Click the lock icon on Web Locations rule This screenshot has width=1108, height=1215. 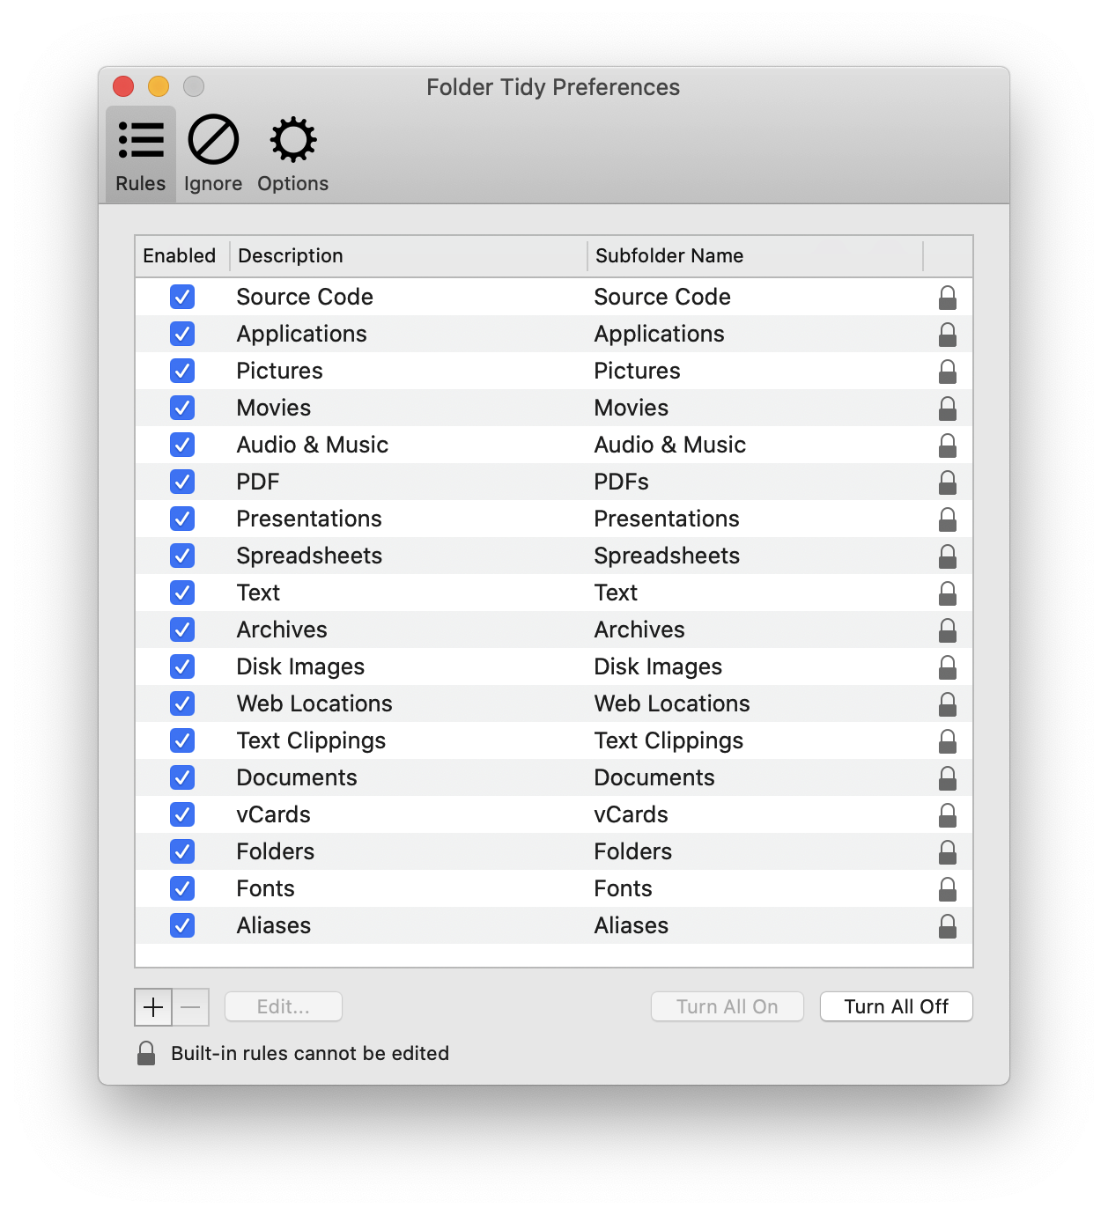point(948,704)
